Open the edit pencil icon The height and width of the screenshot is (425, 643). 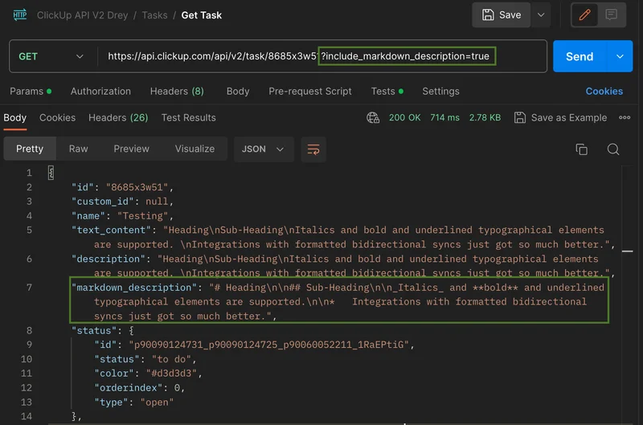point(584,15)
